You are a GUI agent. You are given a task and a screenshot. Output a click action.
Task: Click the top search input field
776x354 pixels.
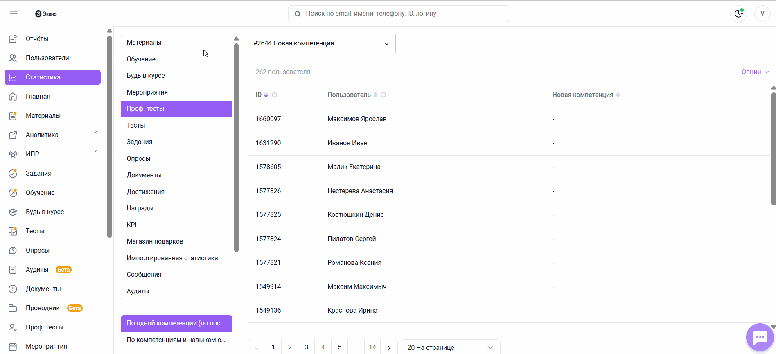click(398, 14)
